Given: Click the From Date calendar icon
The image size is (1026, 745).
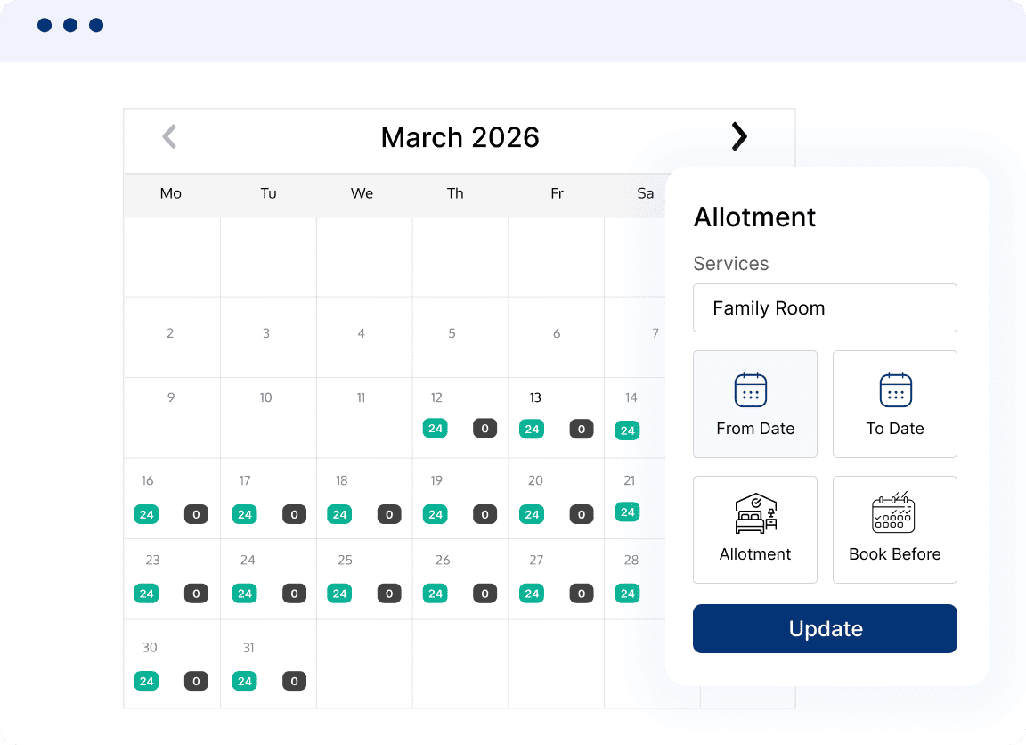Looking at the screenshot, I should [751, 390].
